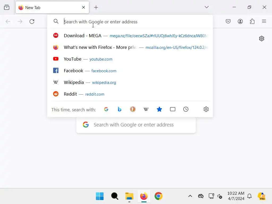Click the YouTube favicon in suggestions
Viewport: 272px width, 204px height.
click(x=56, y=59)
